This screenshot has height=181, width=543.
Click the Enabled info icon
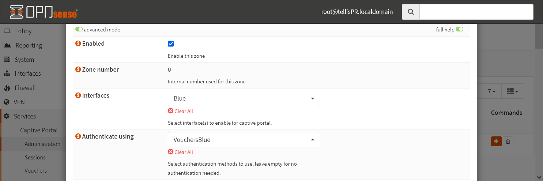tap(78, 44)
